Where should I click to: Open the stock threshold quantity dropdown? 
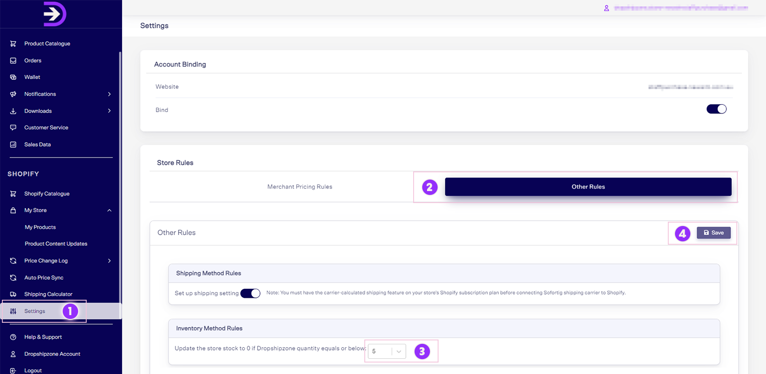pos(387,351)
